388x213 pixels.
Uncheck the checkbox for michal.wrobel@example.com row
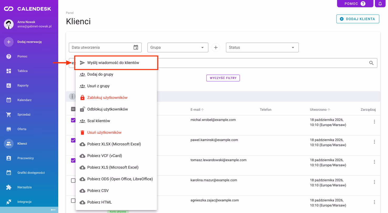click(x=73, y=120)
